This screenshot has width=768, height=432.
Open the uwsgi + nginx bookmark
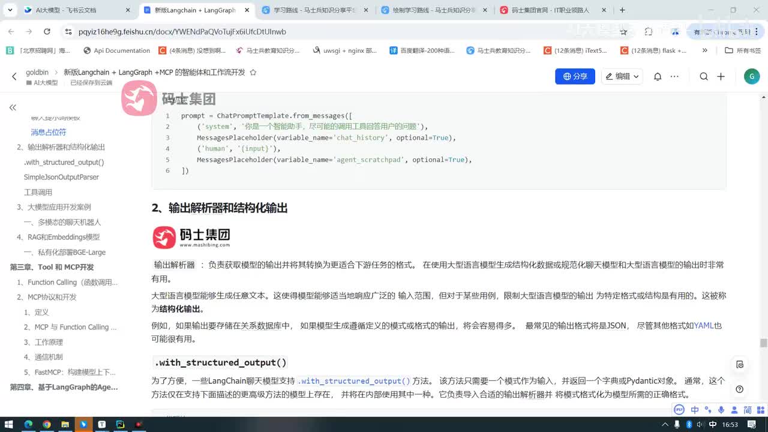point(345,50)
